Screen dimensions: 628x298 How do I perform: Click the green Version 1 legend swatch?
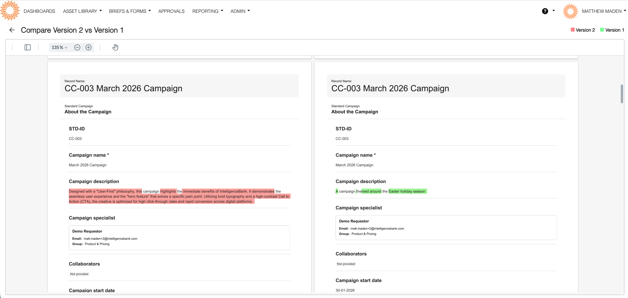point(602,30)
